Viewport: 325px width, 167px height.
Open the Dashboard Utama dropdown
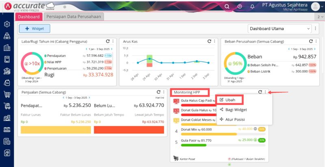coord(279,28)
